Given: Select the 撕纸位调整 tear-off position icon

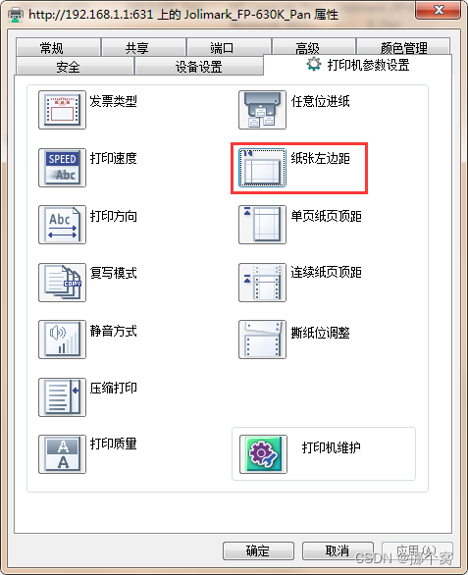Looking at the screenshot, I should (x=262, y=340).
